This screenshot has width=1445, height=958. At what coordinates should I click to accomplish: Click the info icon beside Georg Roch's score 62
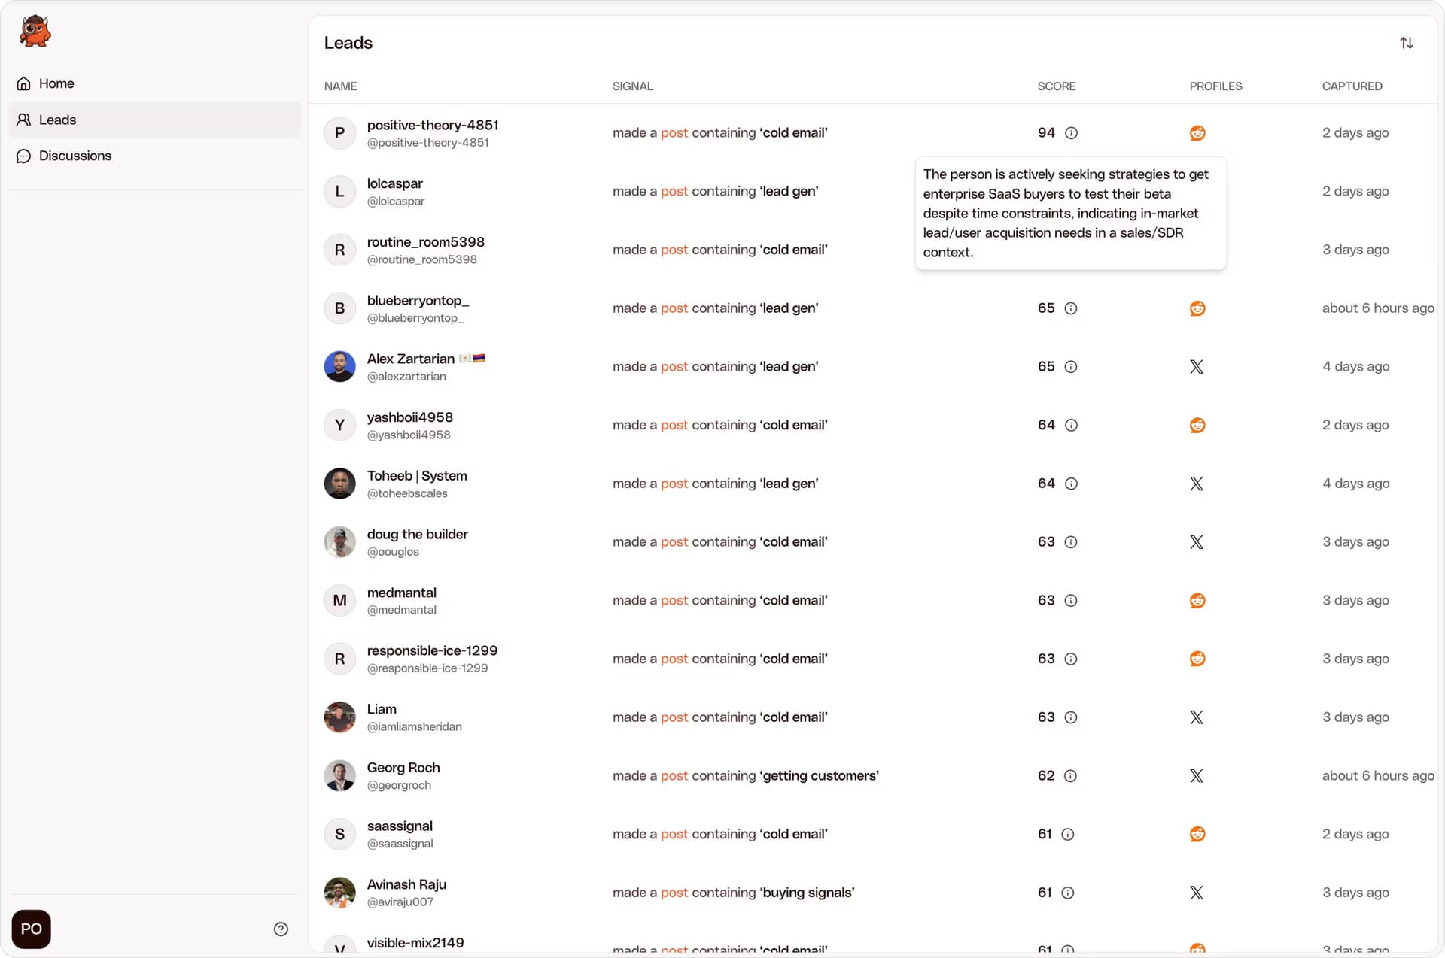(x=1070, y=776)
